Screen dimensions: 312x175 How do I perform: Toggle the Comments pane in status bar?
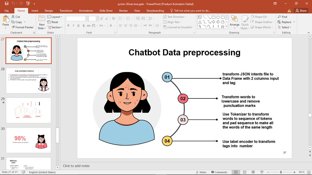[219, 172]
